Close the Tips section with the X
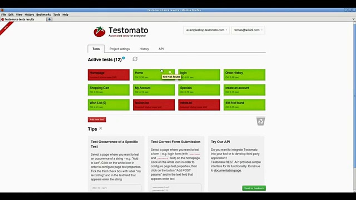 (x=101, y=128)
